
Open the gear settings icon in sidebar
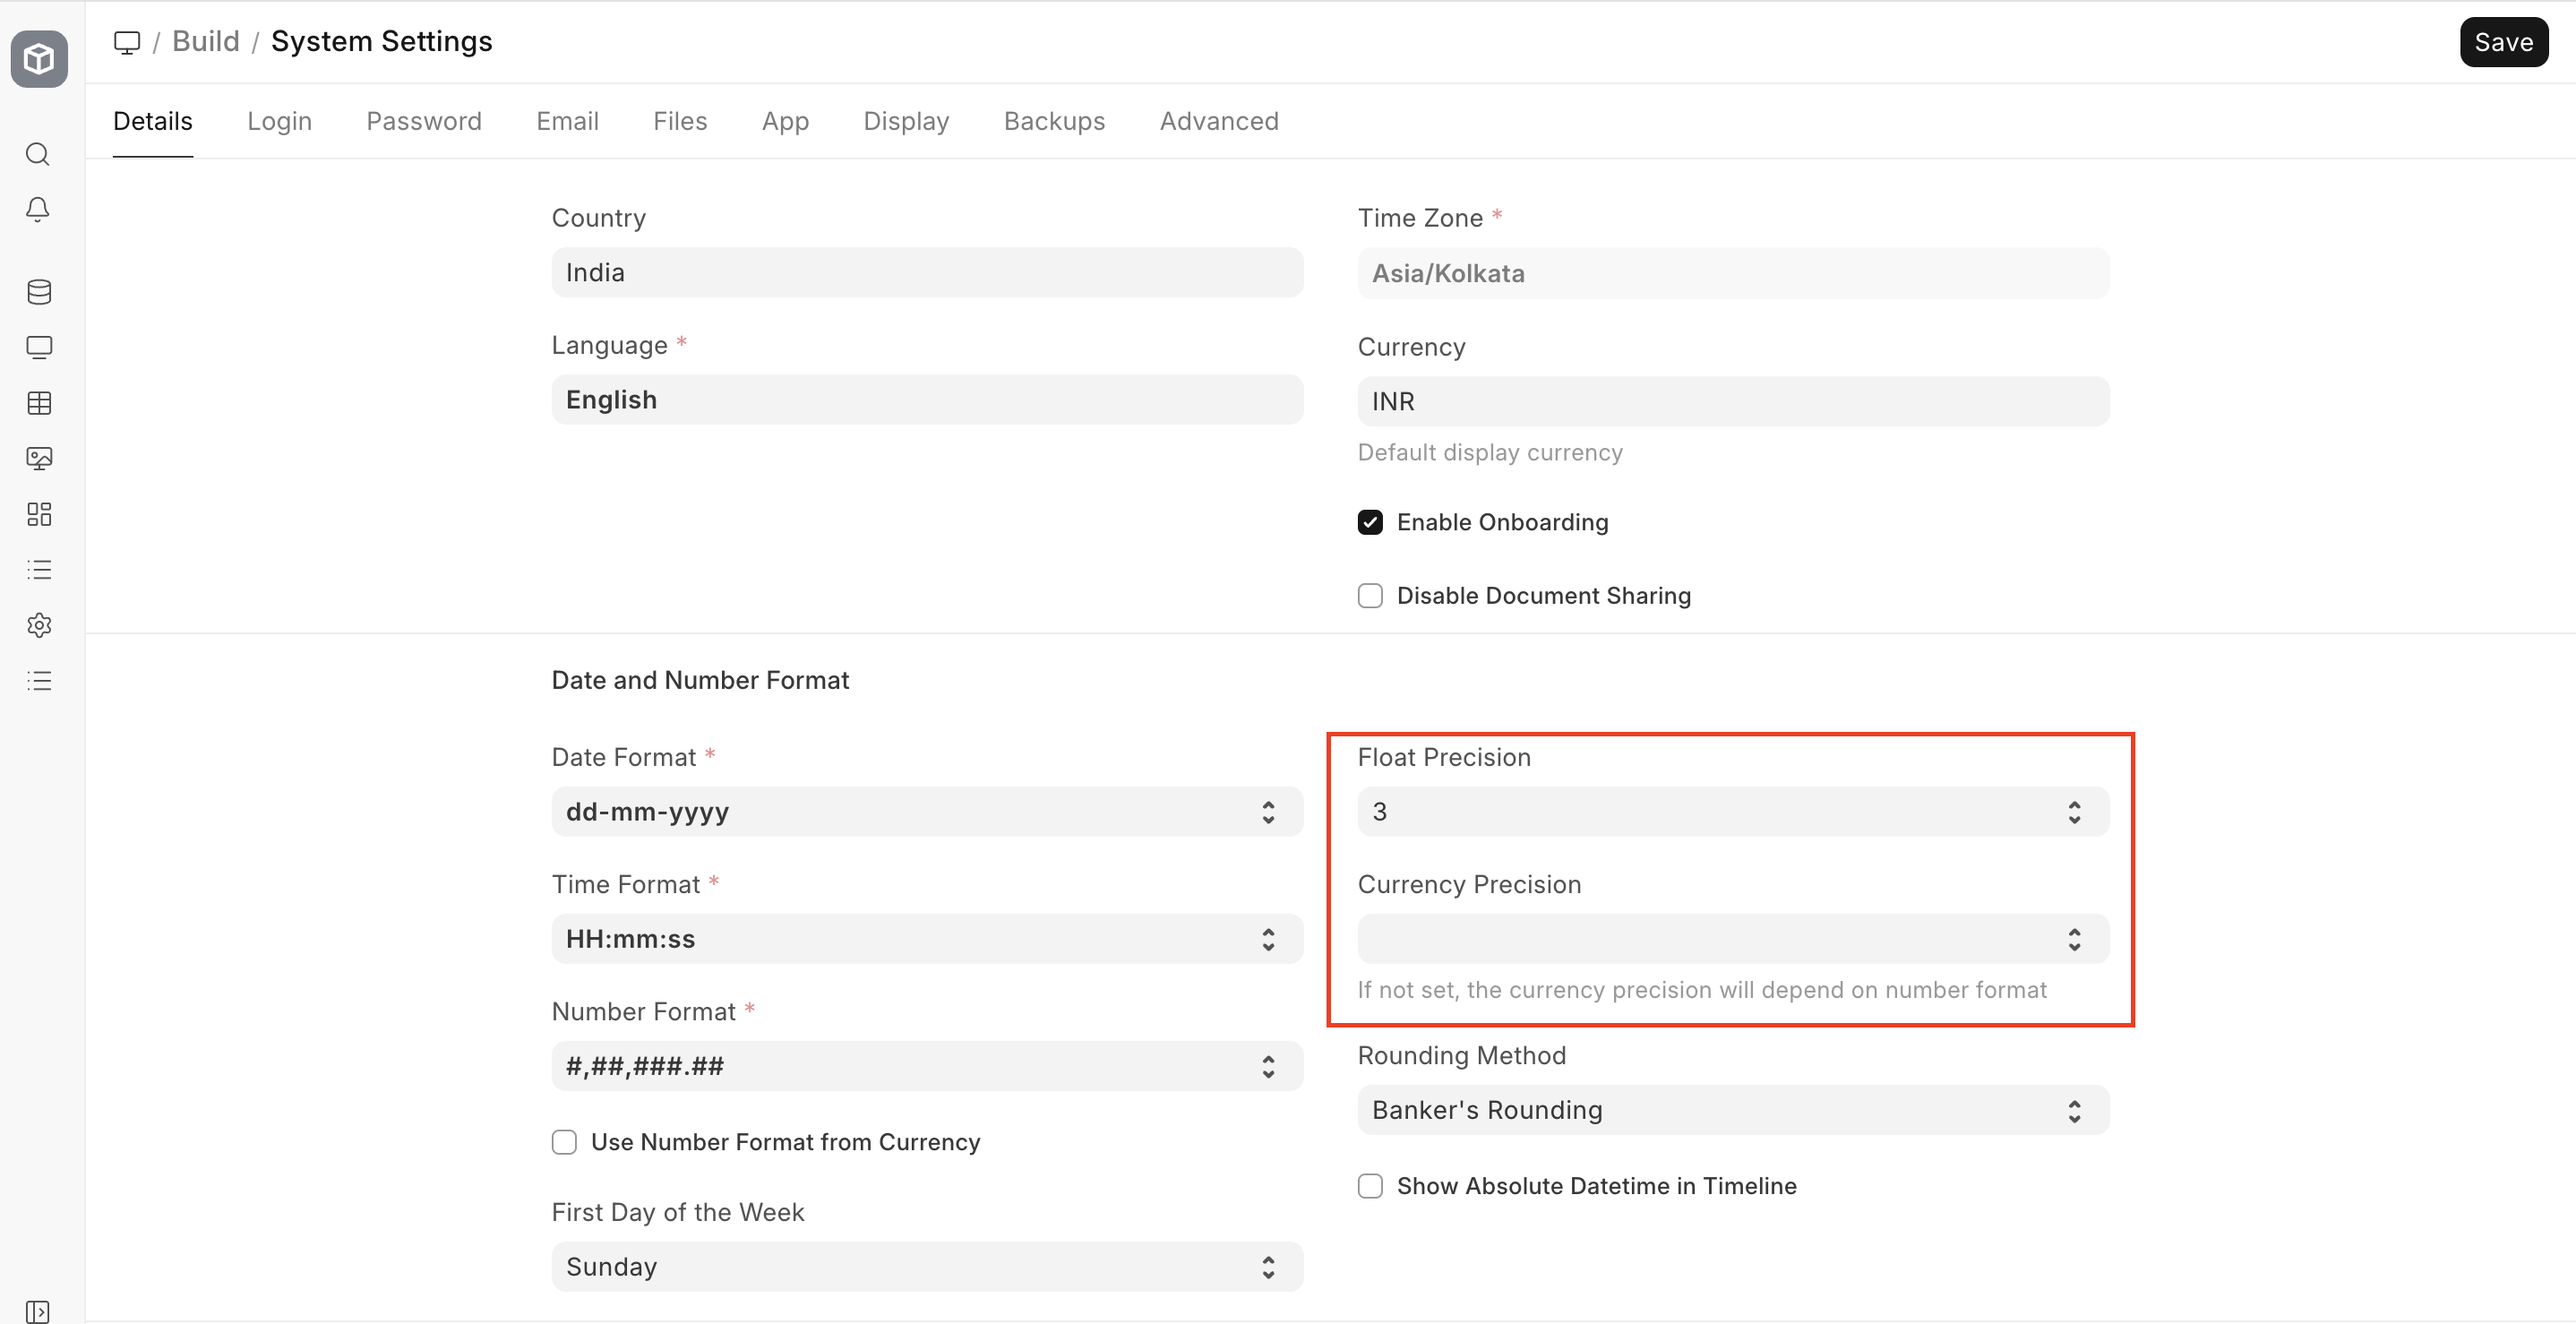pyautogui.click(x=39, y=625)
